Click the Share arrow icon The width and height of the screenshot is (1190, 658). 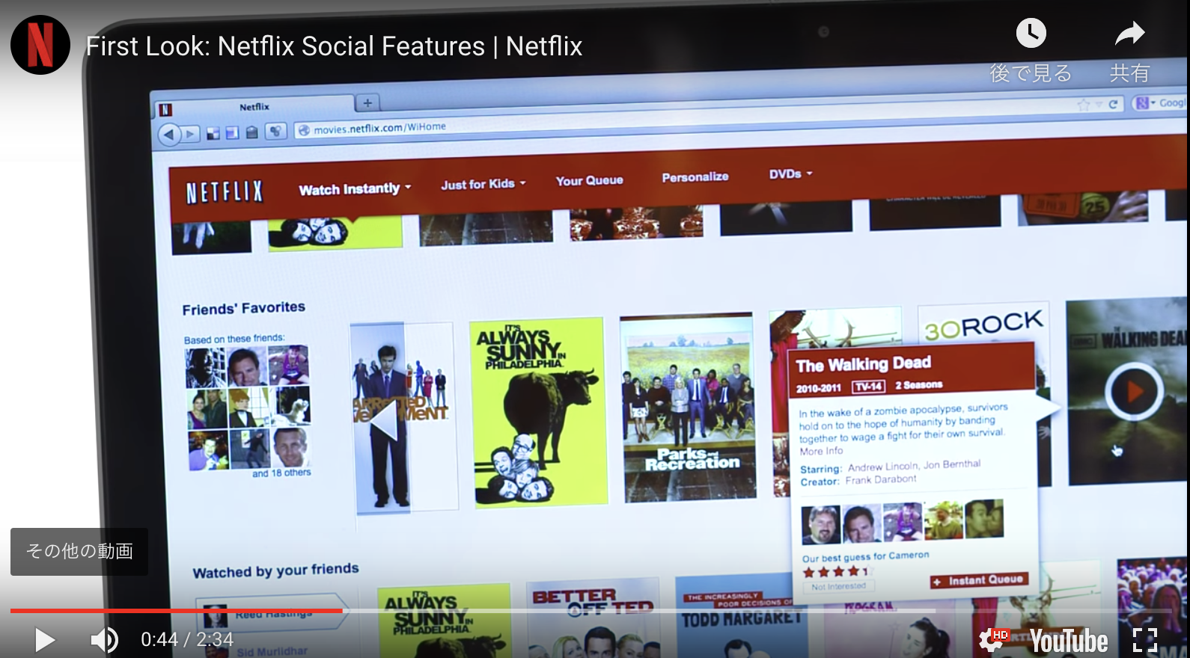tap(1129, 34)
